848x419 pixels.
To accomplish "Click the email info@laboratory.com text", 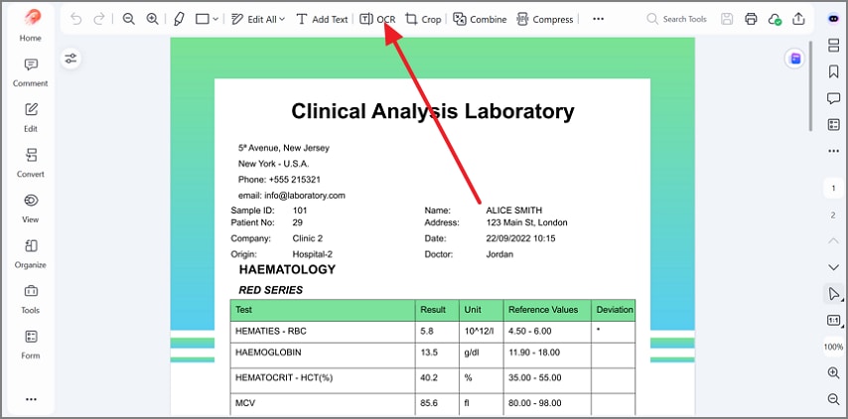I will coord(292,196).
